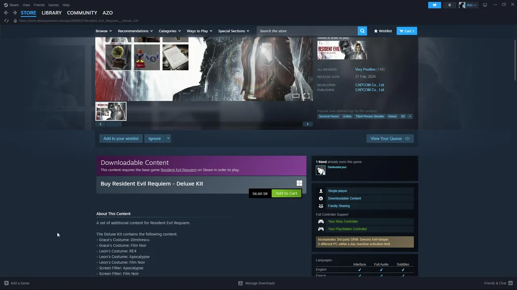The height and width of the screenshot is (290, 517).
Task: Click the Ignore button
Action: click(155, 139)
